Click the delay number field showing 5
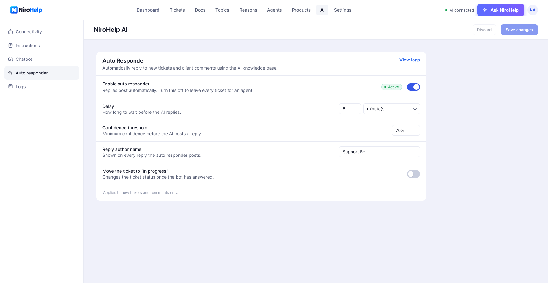 click(350, 109)
